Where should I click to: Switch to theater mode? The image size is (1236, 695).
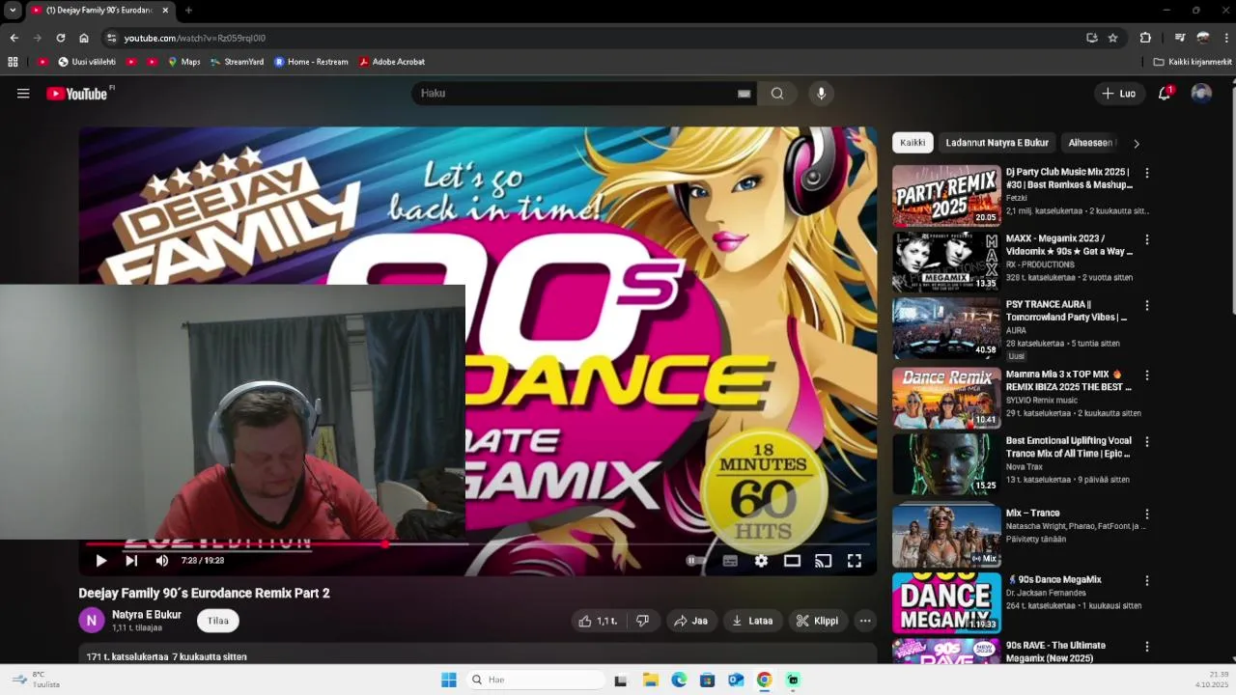[x=792, y=561]
